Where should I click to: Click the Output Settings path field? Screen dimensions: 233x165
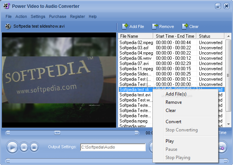pos(113,147)
